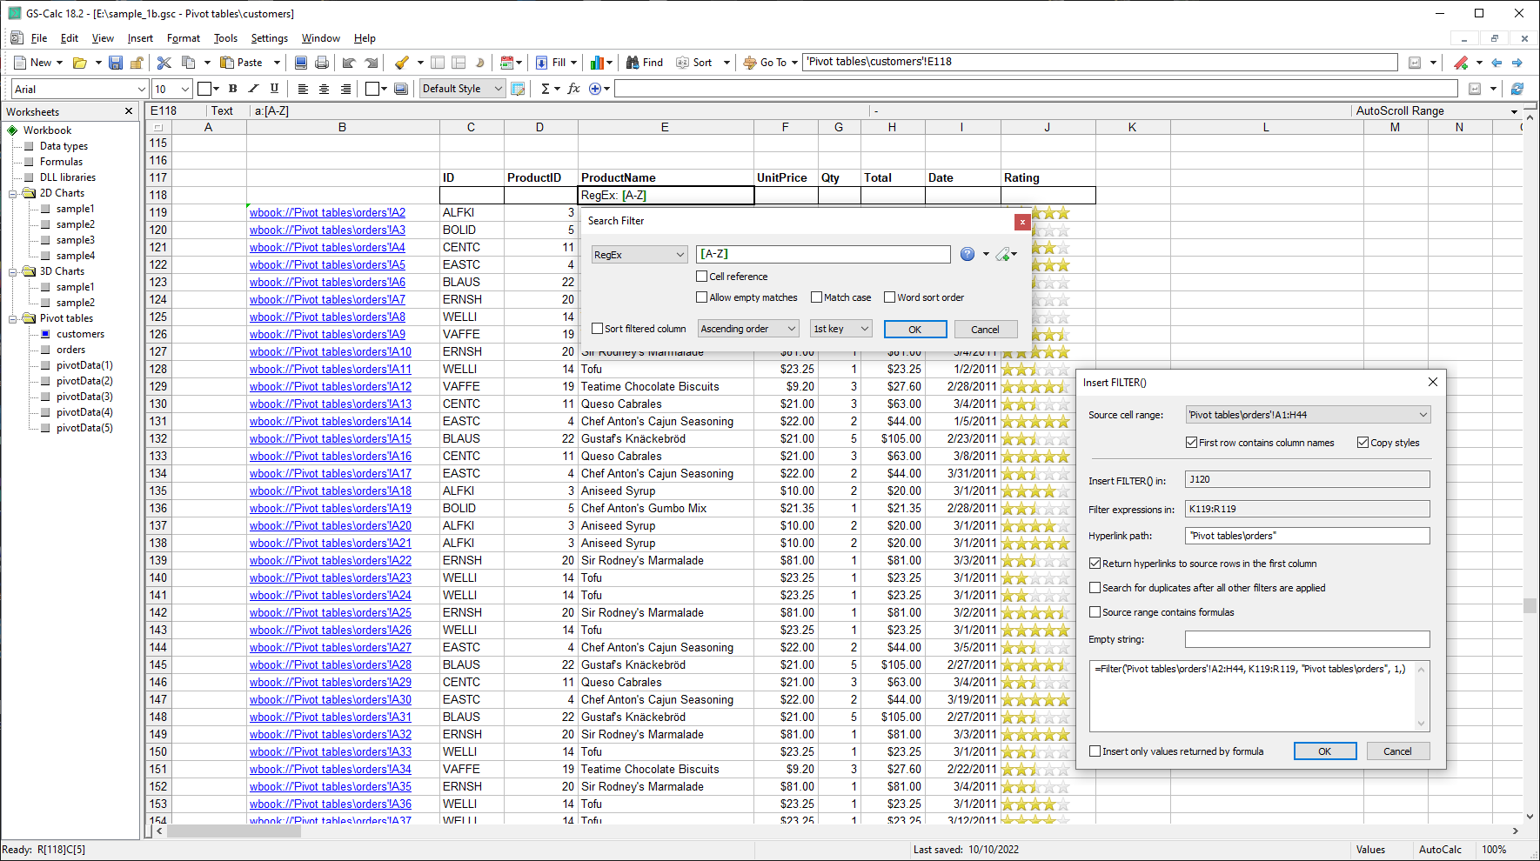Center align cell text
1540x861 pixels.
(x=324, y=89)
